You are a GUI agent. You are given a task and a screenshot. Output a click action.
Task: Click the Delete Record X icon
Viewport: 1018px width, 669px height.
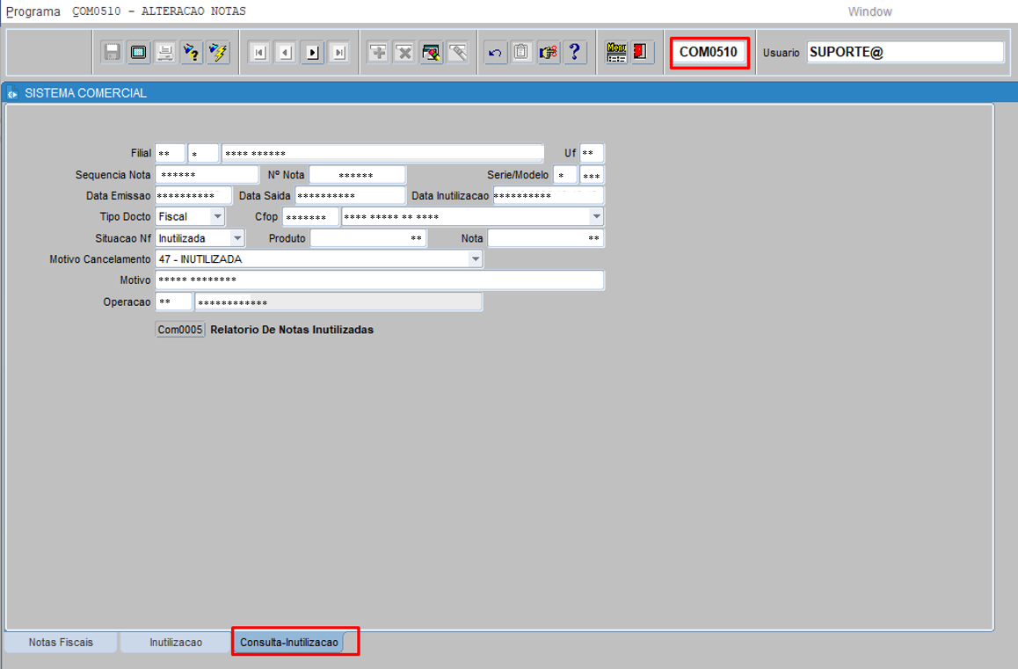(404, 53)
